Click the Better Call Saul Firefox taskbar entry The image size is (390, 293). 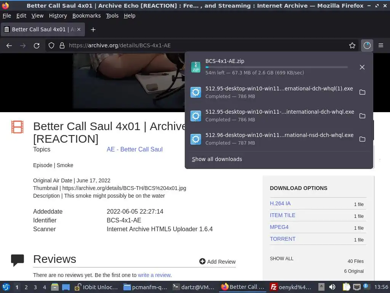[243, 287]
